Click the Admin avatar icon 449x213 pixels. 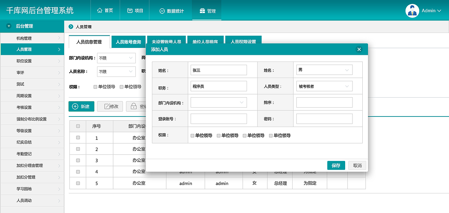pos(412,10)
